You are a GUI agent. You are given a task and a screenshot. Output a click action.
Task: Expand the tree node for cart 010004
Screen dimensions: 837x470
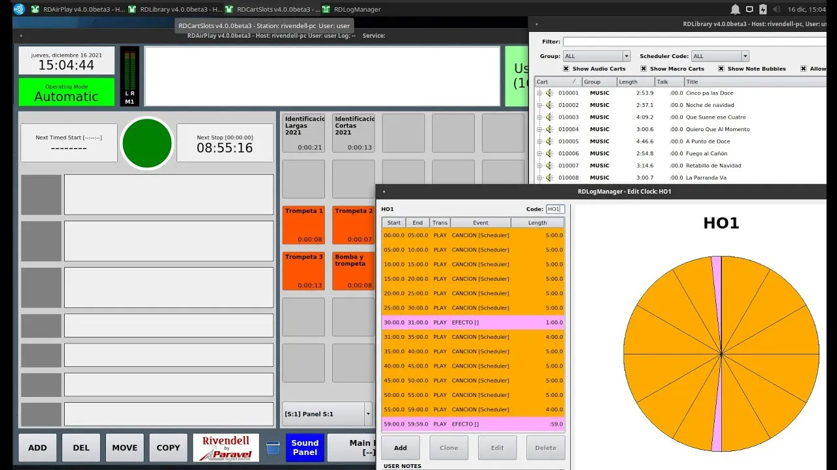[539, 129]
